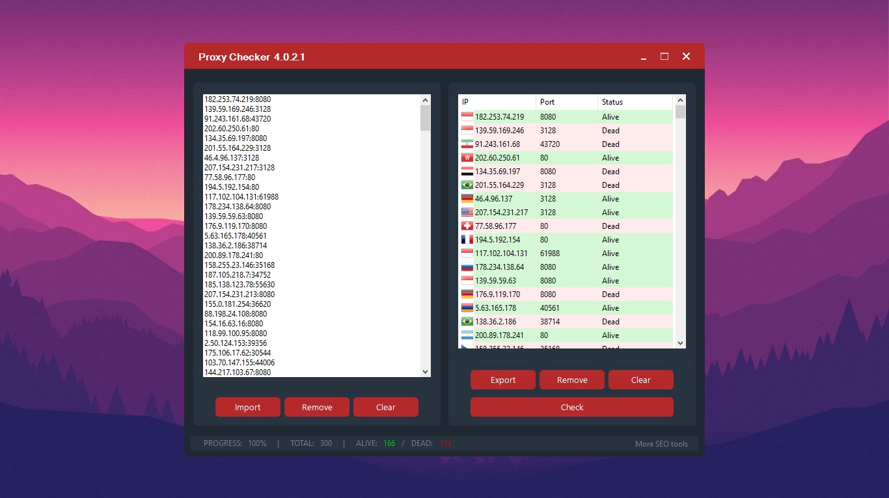Click the Argentinian flag beside 200.89.178.241

point(467,335)
